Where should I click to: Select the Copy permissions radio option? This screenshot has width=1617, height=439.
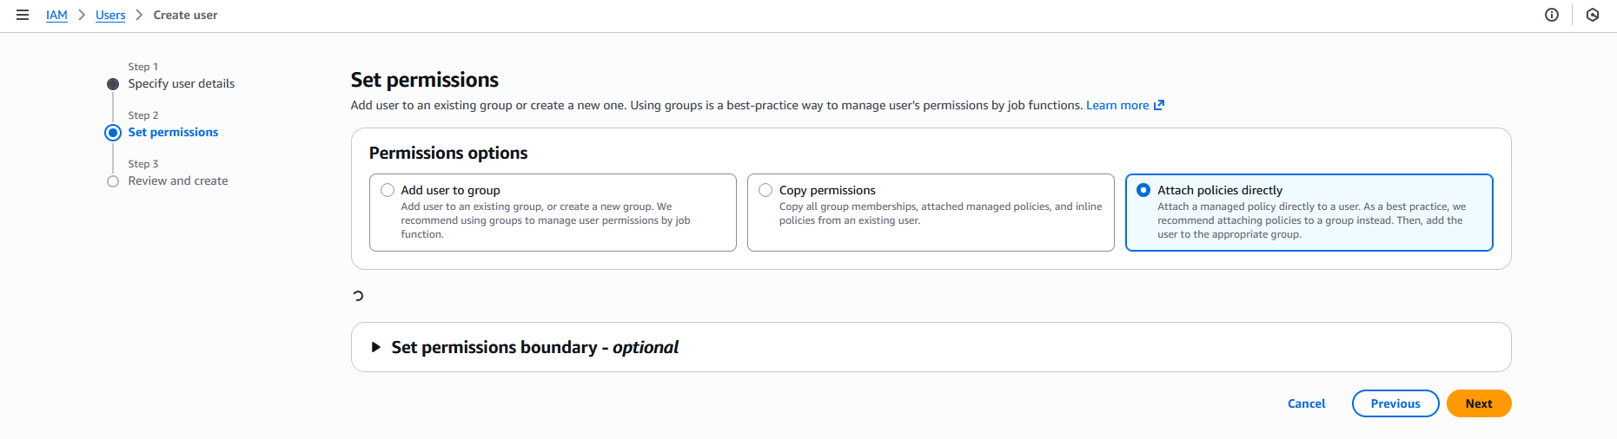(765, 190)
